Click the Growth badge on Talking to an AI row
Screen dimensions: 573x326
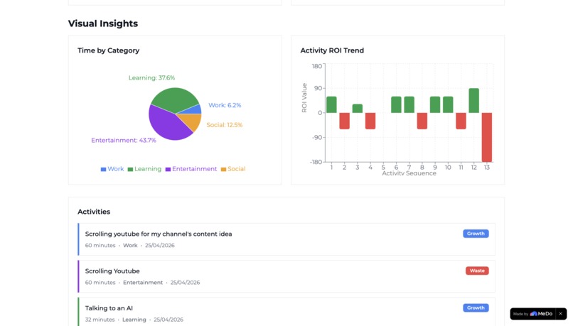[x=476, y=308]
